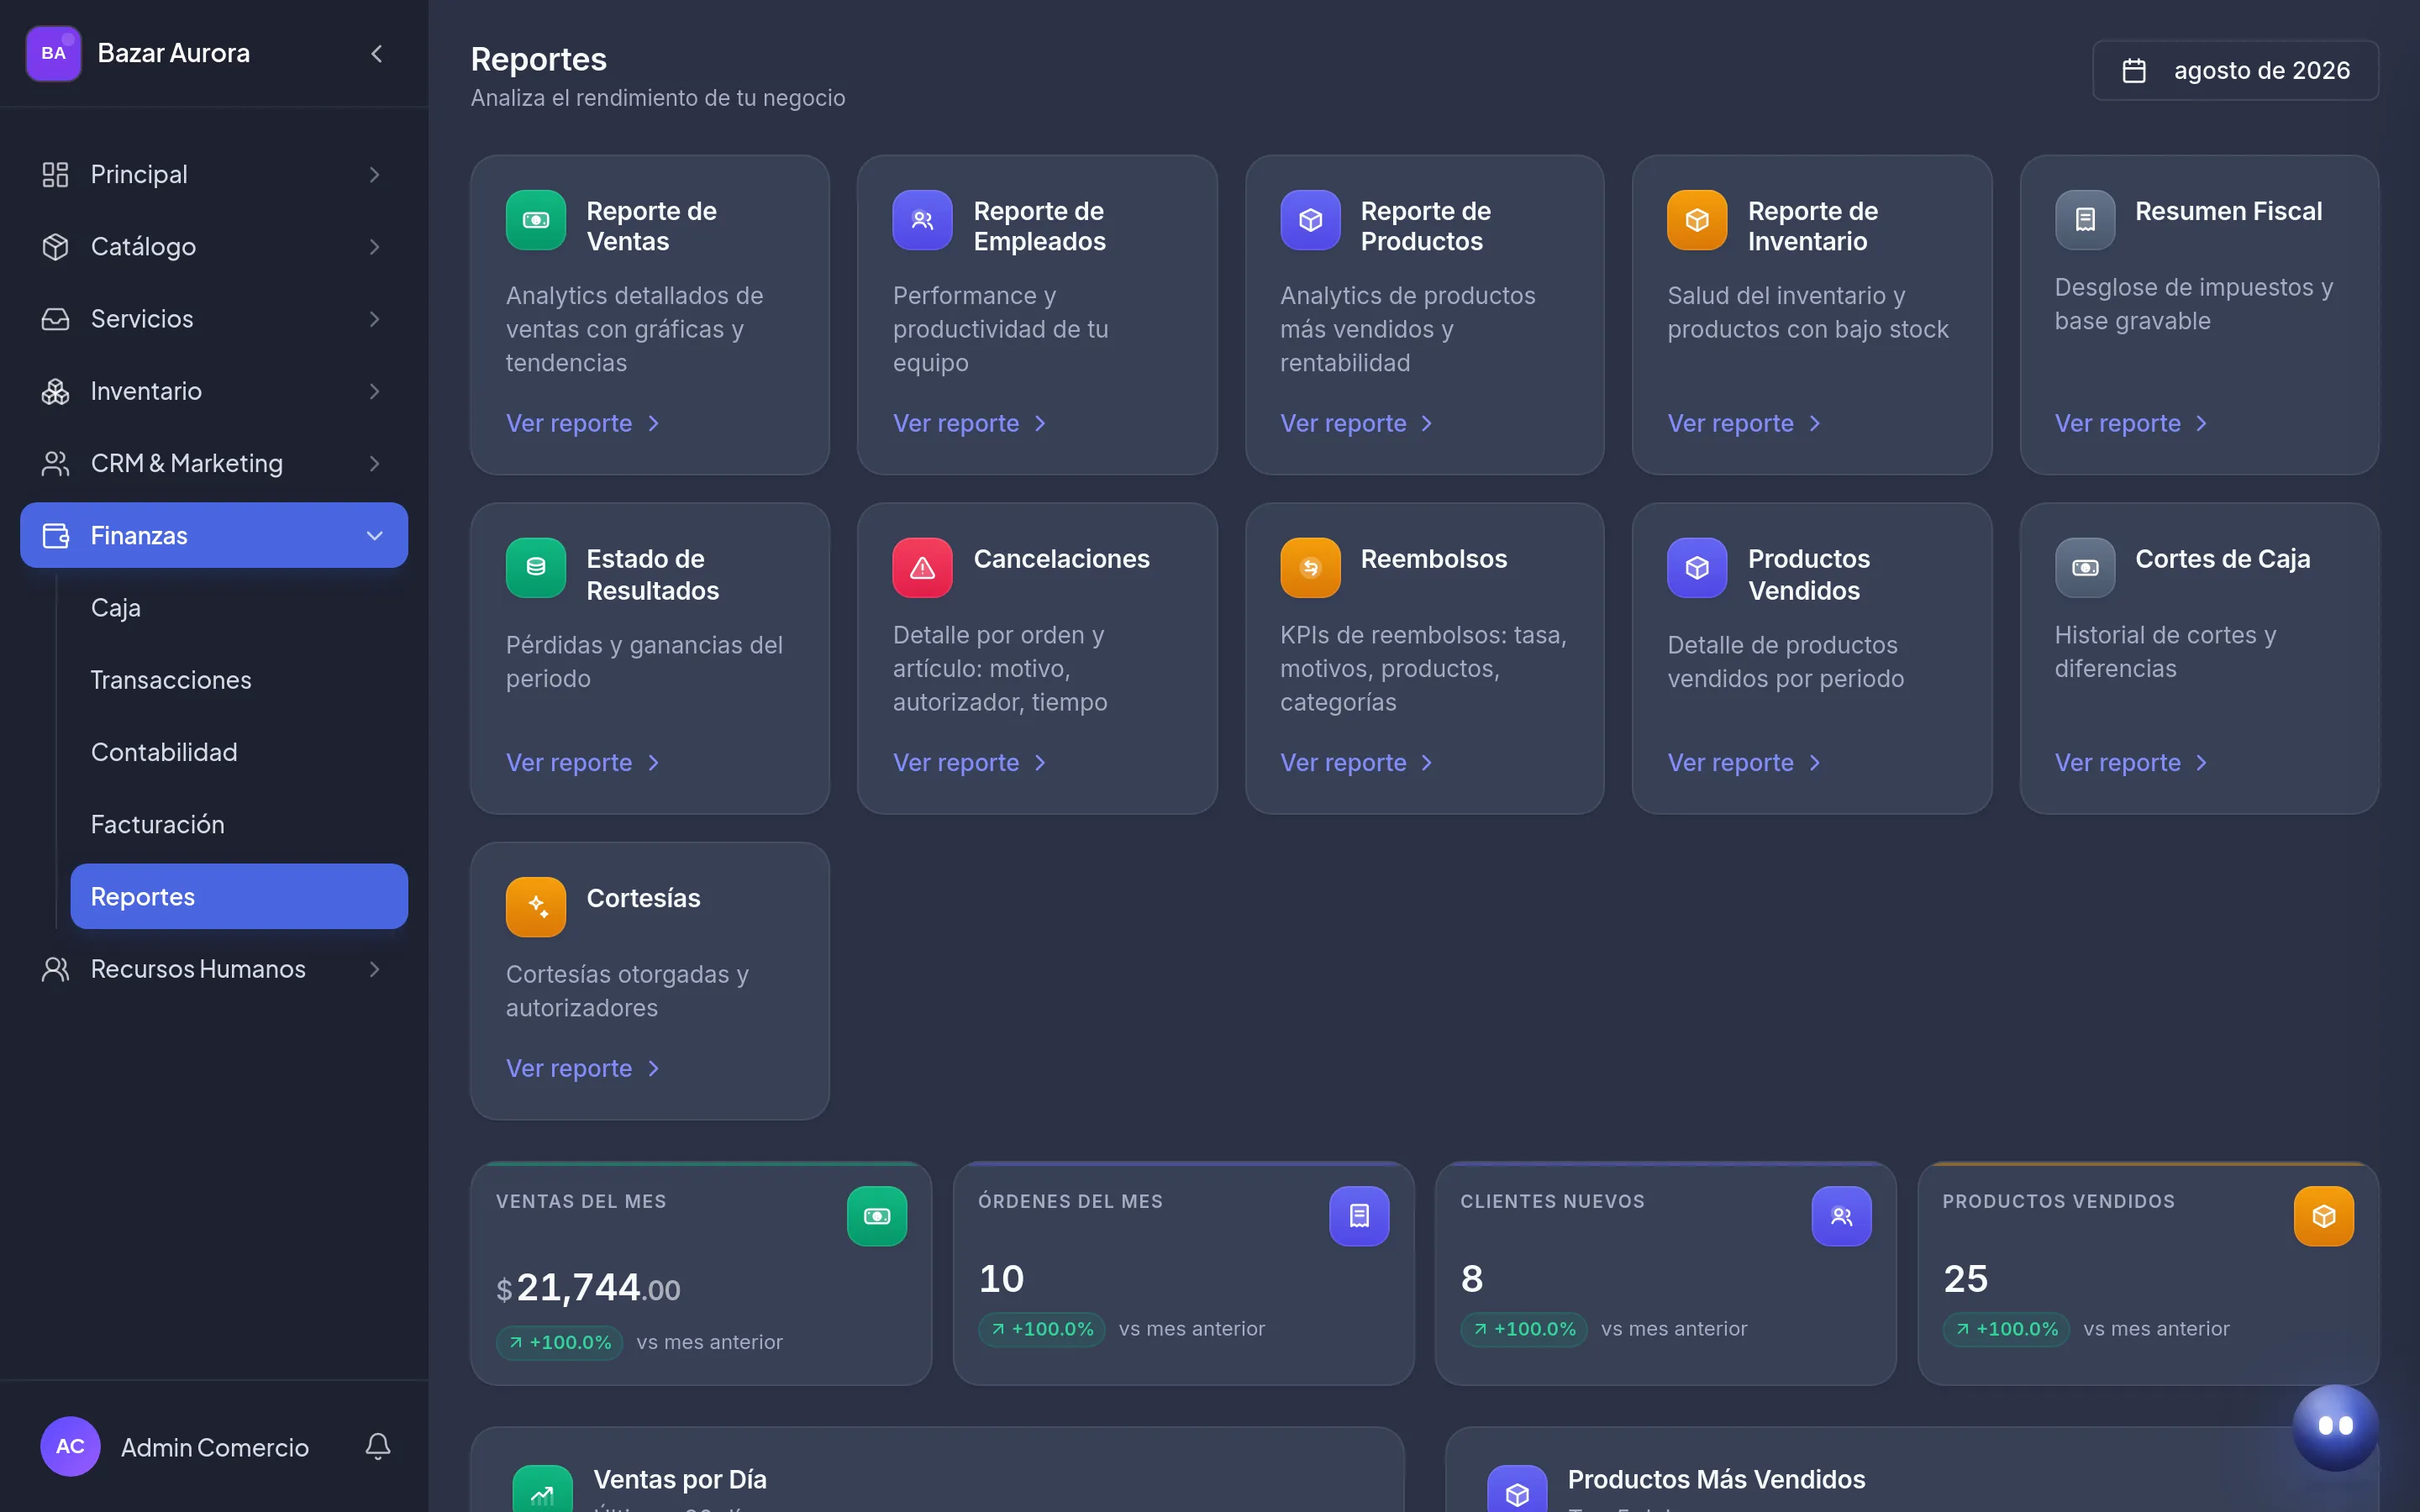The width and height of the screenshot is (2420, 1512).
Task: Click the Clientes Nuevos users icon
Action: pyautogui.click(x=1841, y=1216)
